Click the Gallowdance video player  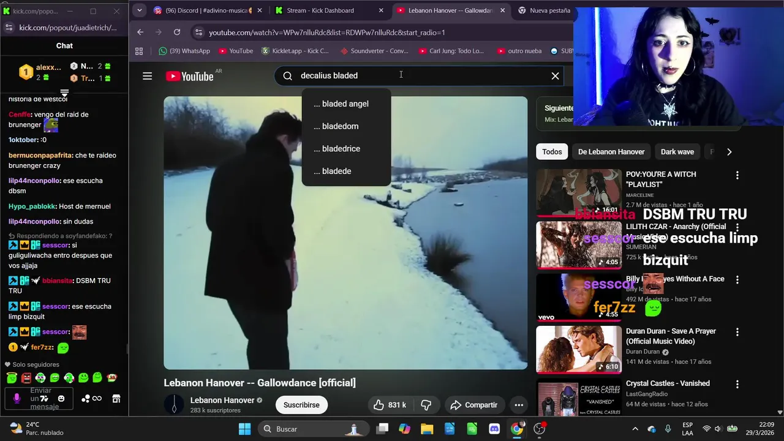tap(345, 233)
